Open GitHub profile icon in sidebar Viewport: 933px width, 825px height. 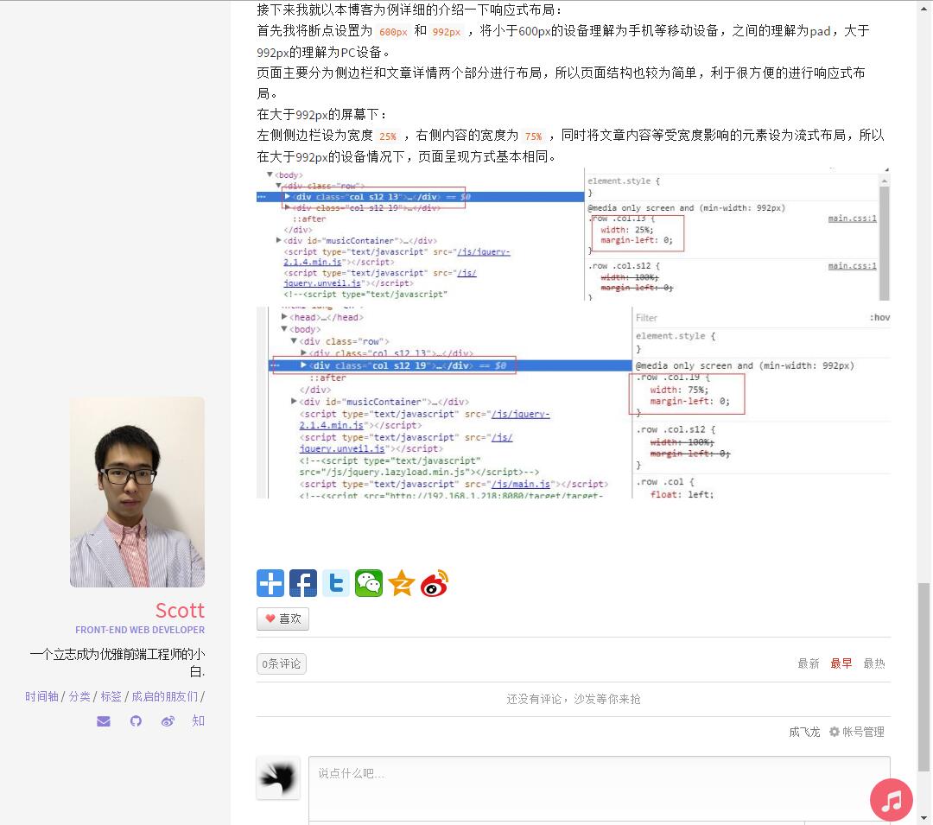[x=136, y=721]
